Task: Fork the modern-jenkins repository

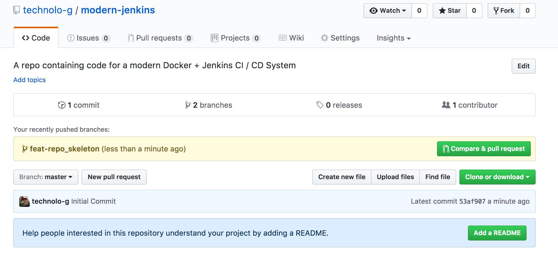Action: click(x=504, y=11)
